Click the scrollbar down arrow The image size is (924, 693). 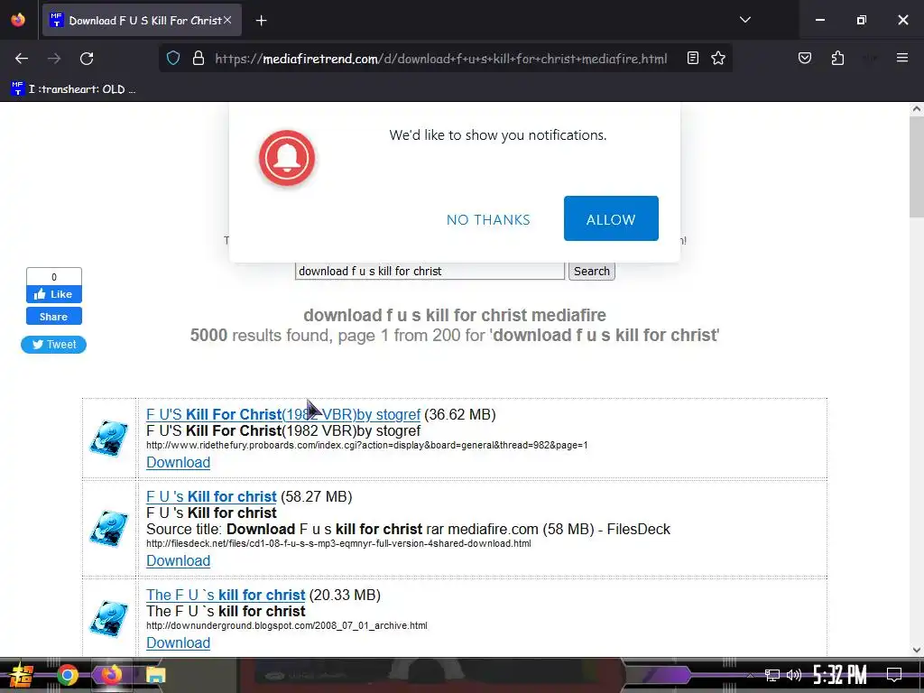[x=917, y=650]
